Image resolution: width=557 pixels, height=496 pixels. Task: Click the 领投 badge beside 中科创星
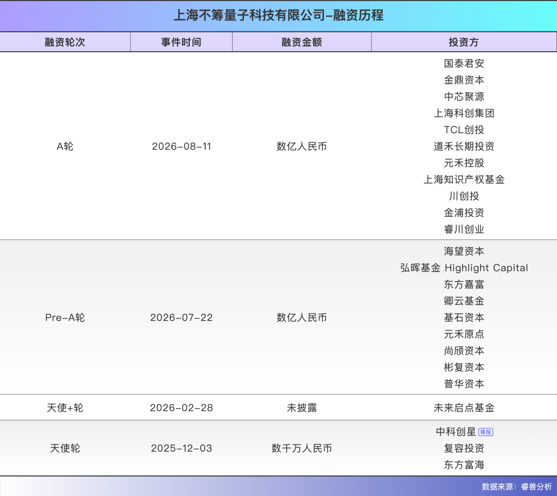(486, 432)
